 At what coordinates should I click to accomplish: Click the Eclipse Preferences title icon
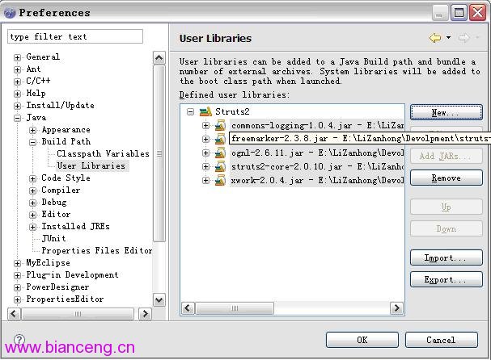click(x=10, y=13)
